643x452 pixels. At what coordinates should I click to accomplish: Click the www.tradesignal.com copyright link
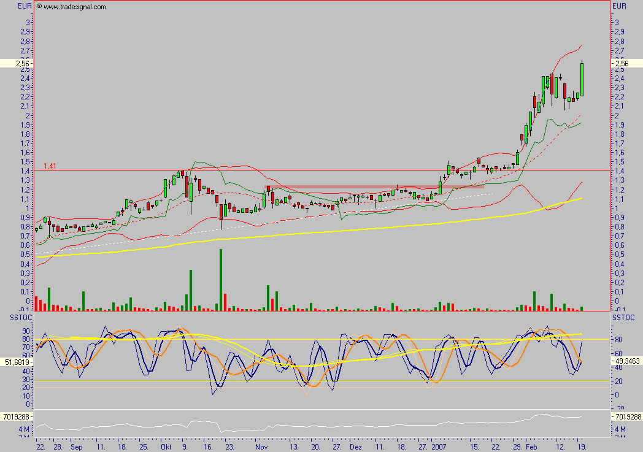71,7
